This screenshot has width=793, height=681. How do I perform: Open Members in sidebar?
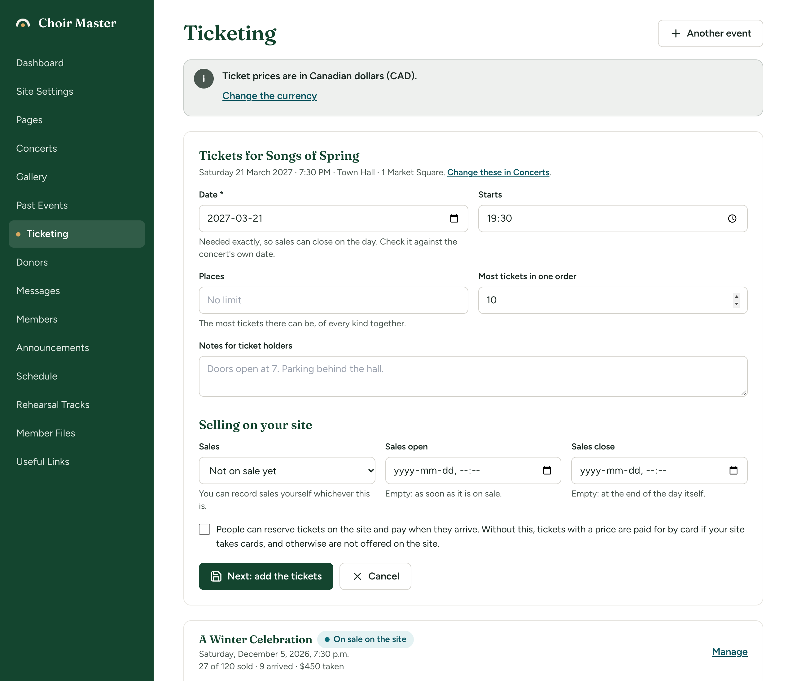click(77, 319)
